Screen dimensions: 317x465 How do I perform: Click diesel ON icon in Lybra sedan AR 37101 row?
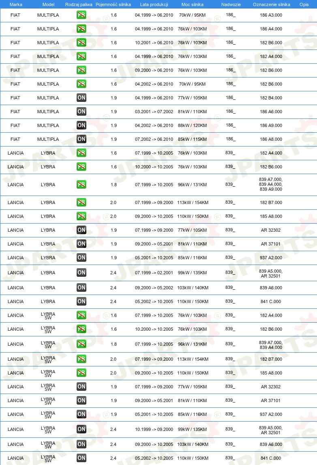pos(81,244)
